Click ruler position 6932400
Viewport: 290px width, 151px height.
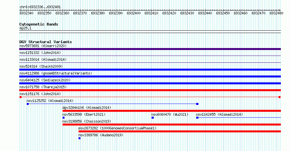click(134, 13)
